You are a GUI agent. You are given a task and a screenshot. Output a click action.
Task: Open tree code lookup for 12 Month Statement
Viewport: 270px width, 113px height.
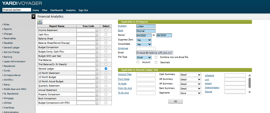[x=97, y=73]
